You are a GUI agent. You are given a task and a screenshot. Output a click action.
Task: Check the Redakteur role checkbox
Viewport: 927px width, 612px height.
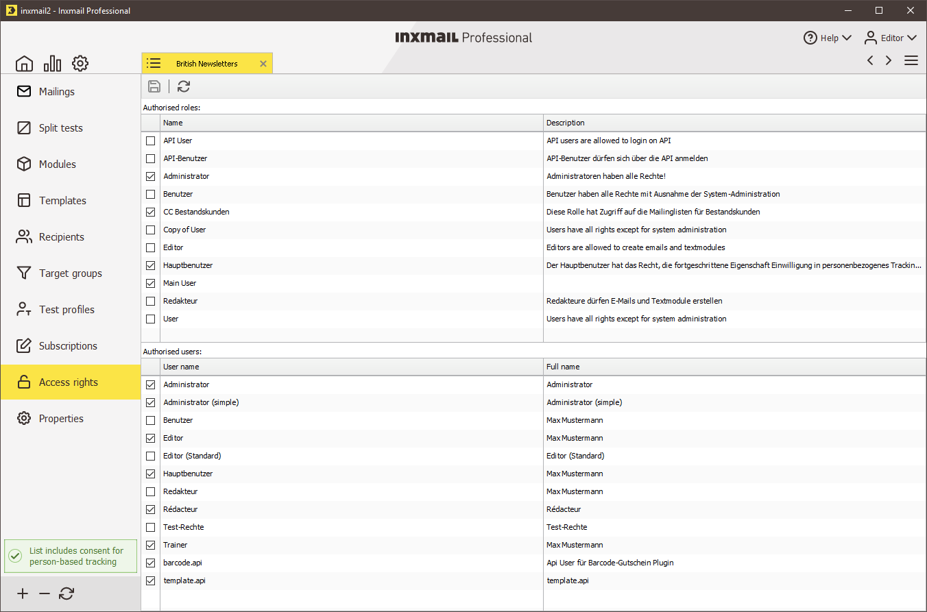tap(151, 301)
